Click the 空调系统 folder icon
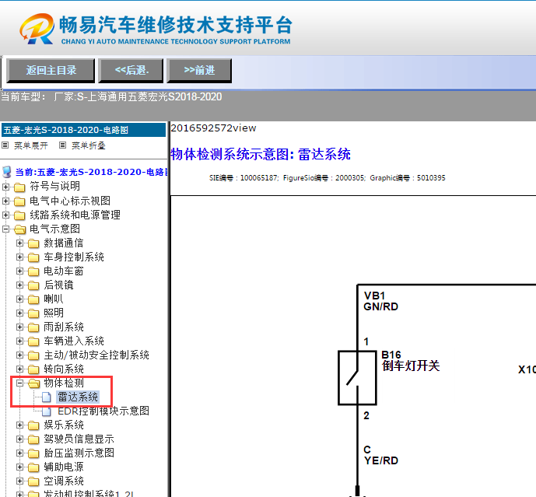 [x=33, y=481]
